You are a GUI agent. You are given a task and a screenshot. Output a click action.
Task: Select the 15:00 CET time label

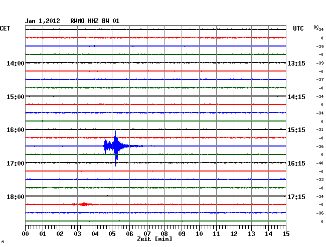(x=16, y=97)
